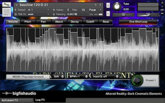Load the next instrument with the right arrow

(100, 5)
